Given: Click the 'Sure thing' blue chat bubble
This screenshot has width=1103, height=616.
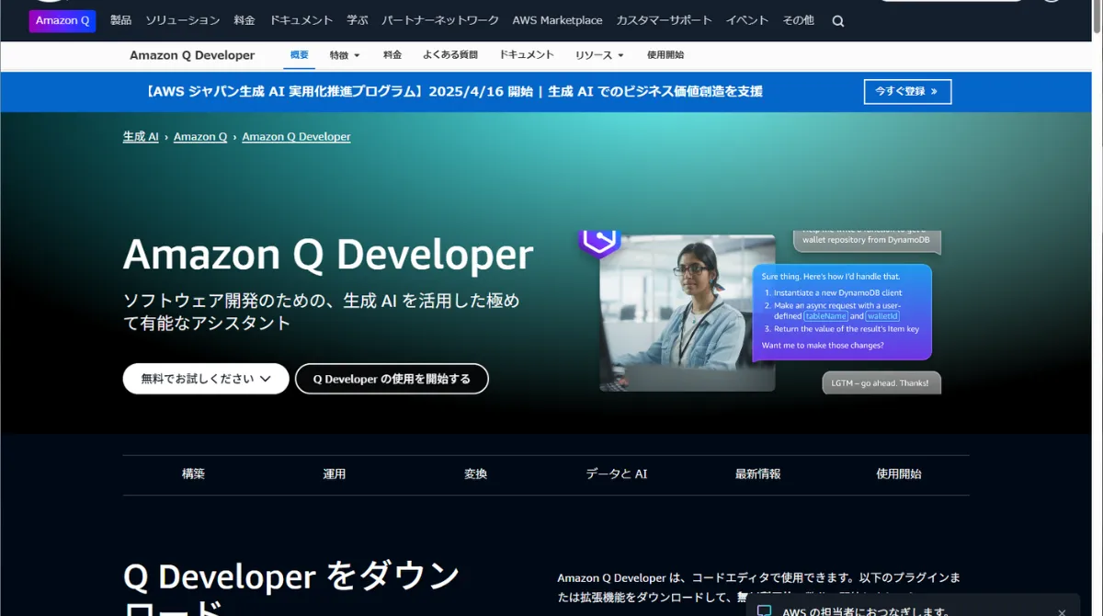Looking at the screenshot, I should (842, 313).
